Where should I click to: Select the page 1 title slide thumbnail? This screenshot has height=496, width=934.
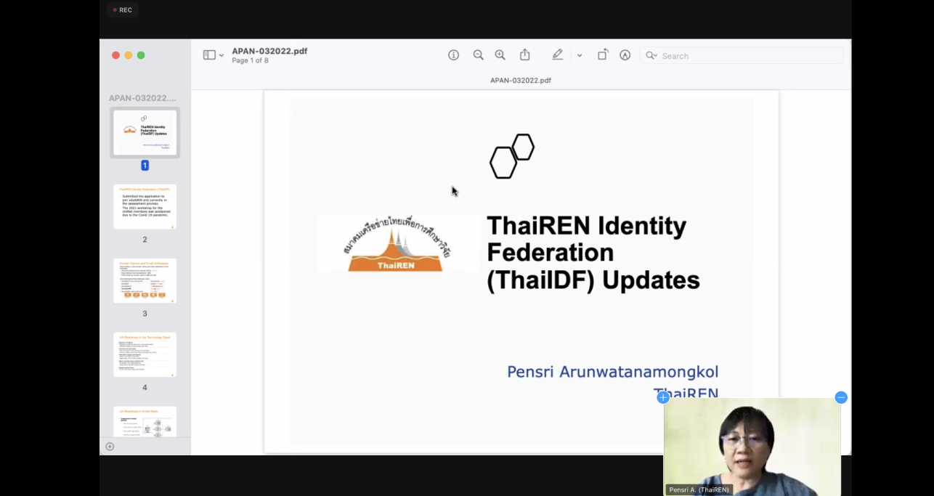tap(145, 132)
